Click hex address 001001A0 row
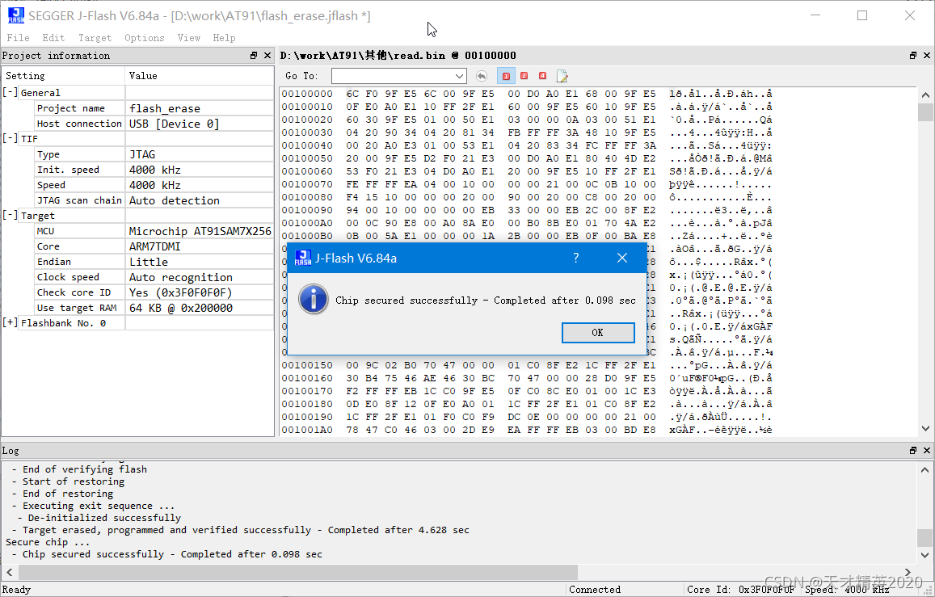This screenshot has height=597, width=935. [x=527, y=430]
